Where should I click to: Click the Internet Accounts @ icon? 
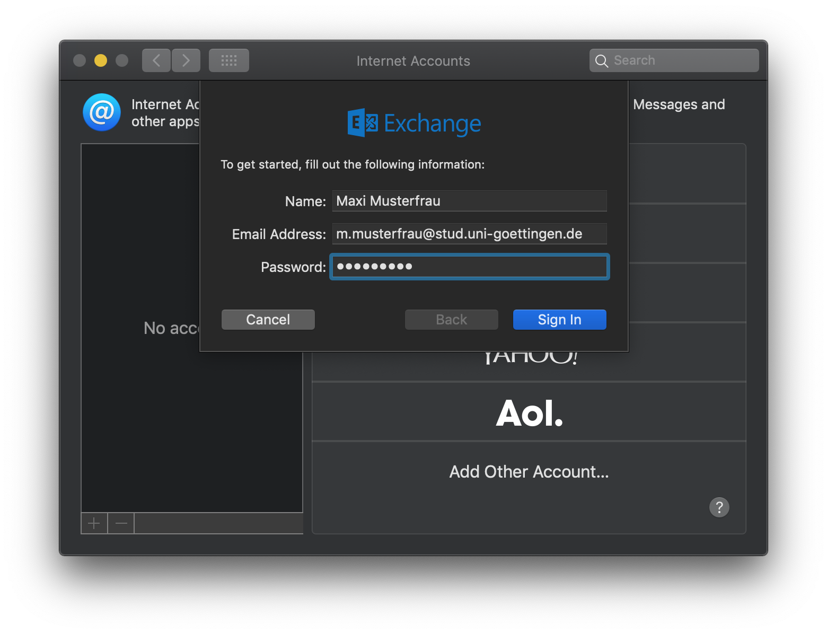coord(102,112)
